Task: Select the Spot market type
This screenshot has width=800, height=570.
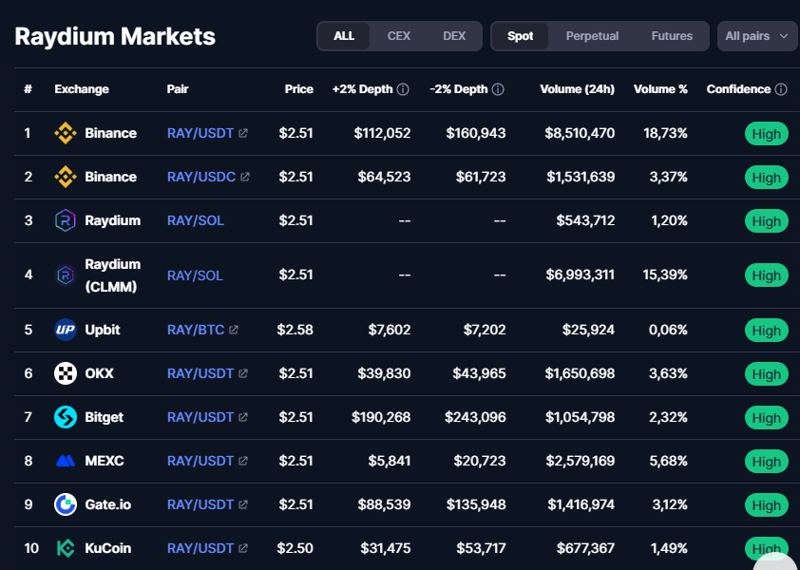Action: (x=521, y=36)
